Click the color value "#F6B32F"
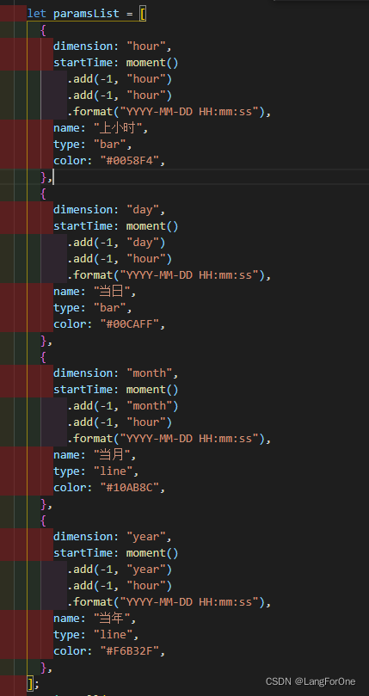 129,650
